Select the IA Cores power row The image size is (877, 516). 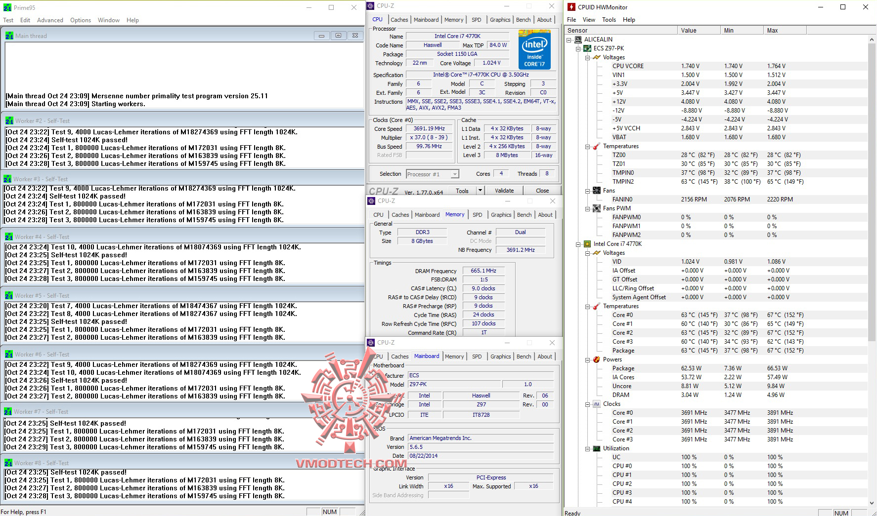point(717,377)
